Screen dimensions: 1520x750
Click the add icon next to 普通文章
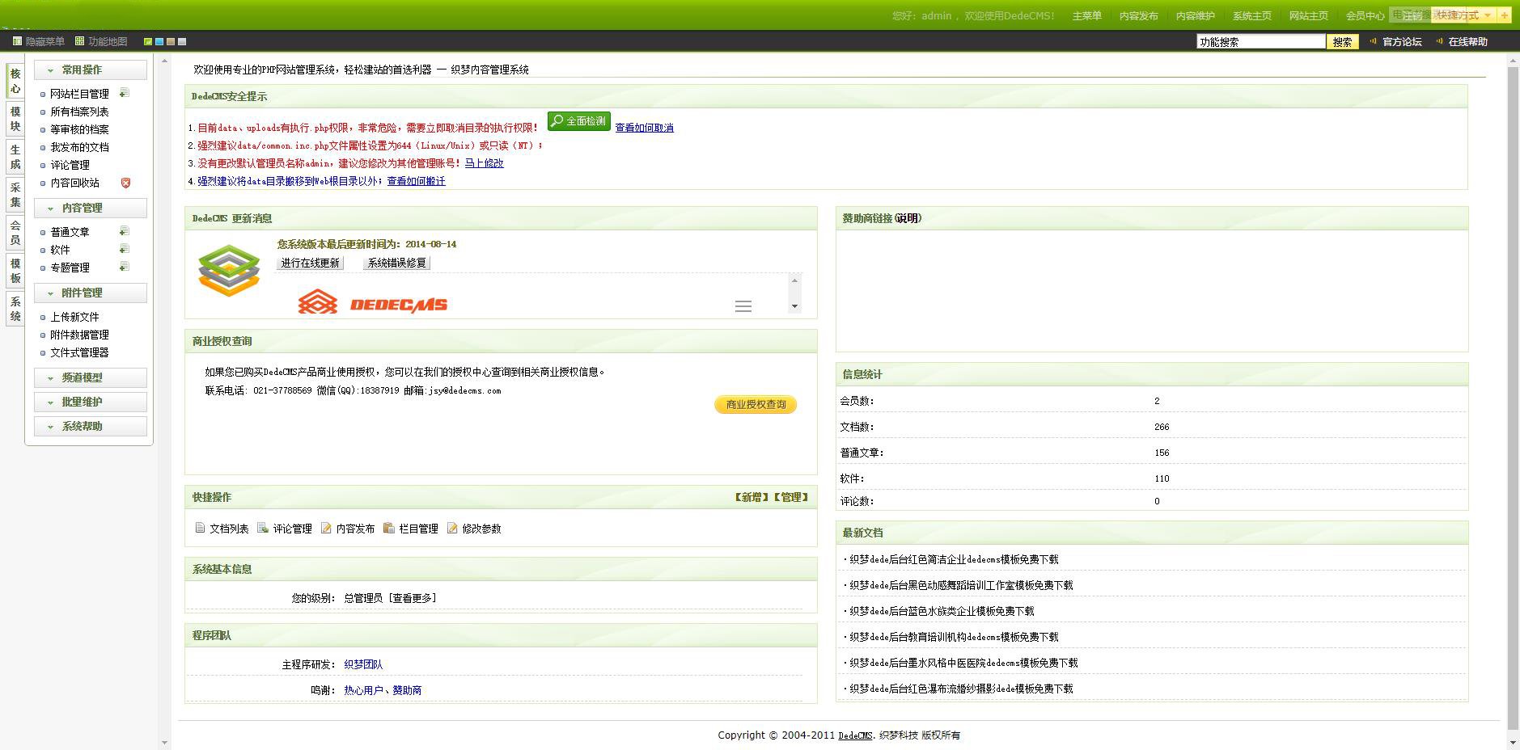tap(124, 231)
